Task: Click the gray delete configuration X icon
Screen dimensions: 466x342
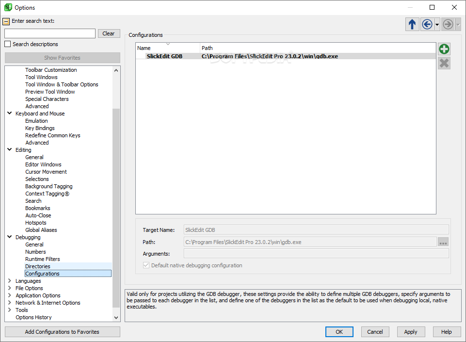Action: tap(444, 63)
